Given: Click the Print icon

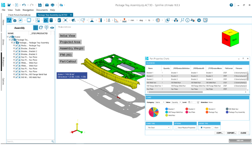Looking at the screenshot, I should point(52,5).
